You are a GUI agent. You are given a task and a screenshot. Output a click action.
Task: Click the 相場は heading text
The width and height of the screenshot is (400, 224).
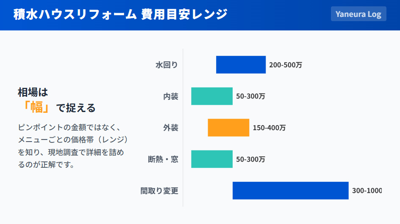coord(33,92)
